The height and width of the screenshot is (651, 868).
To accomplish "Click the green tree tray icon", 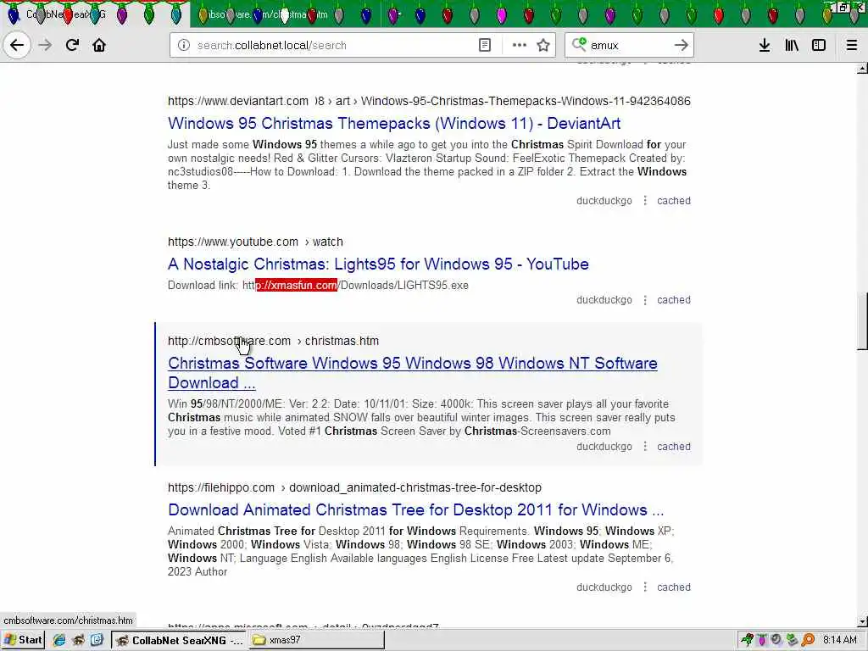I will point(748,640).
